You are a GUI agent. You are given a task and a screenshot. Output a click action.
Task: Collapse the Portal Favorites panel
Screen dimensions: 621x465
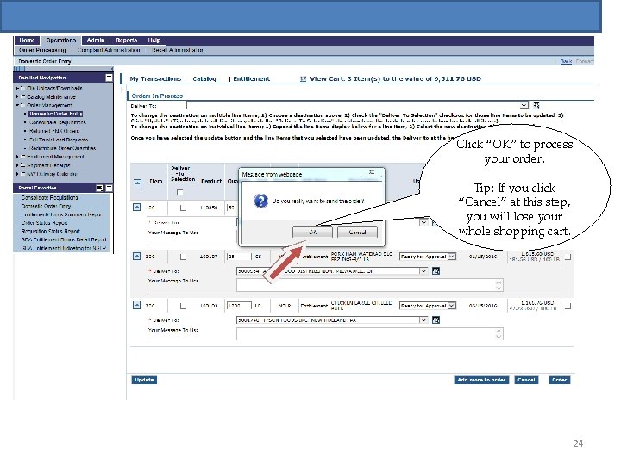109,189
